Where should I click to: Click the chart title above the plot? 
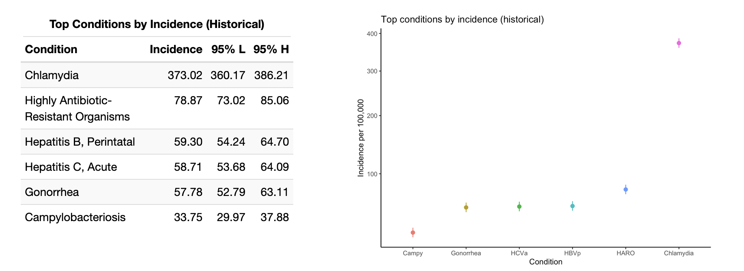pos(462,19)
